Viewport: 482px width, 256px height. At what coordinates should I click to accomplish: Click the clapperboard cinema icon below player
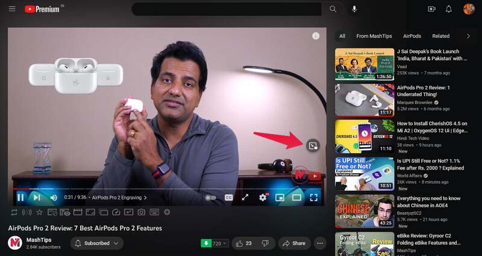click(78, 212)
